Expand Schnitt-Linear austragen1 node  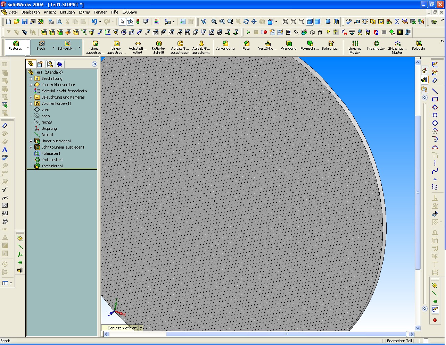point(31,148)
